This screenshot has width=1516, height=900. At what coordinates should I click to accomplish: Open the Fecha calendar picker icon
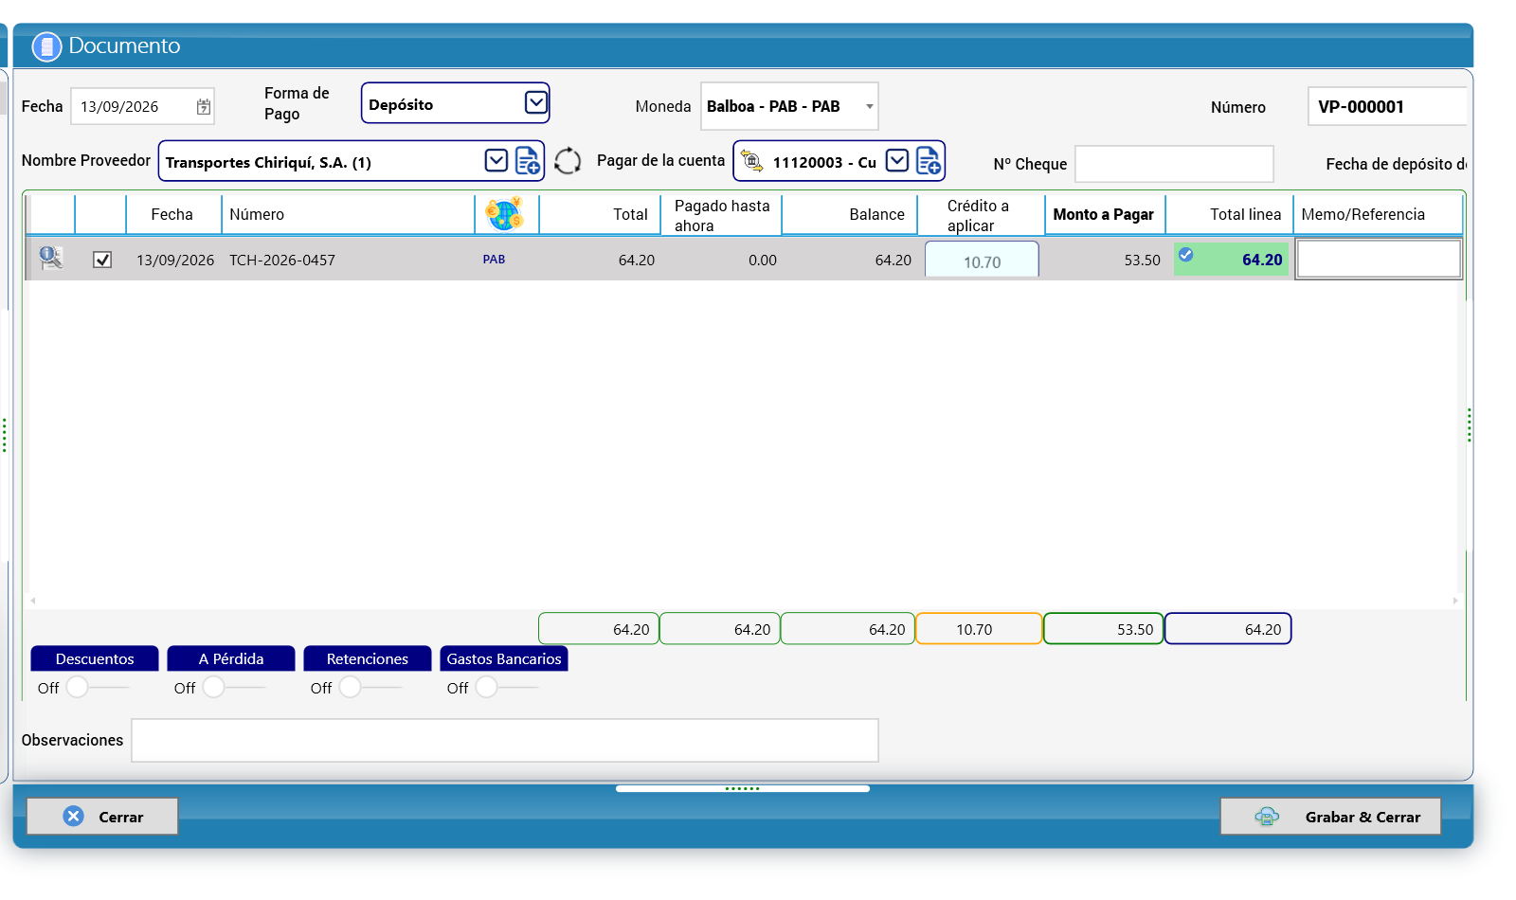click(x=204, y=107)
